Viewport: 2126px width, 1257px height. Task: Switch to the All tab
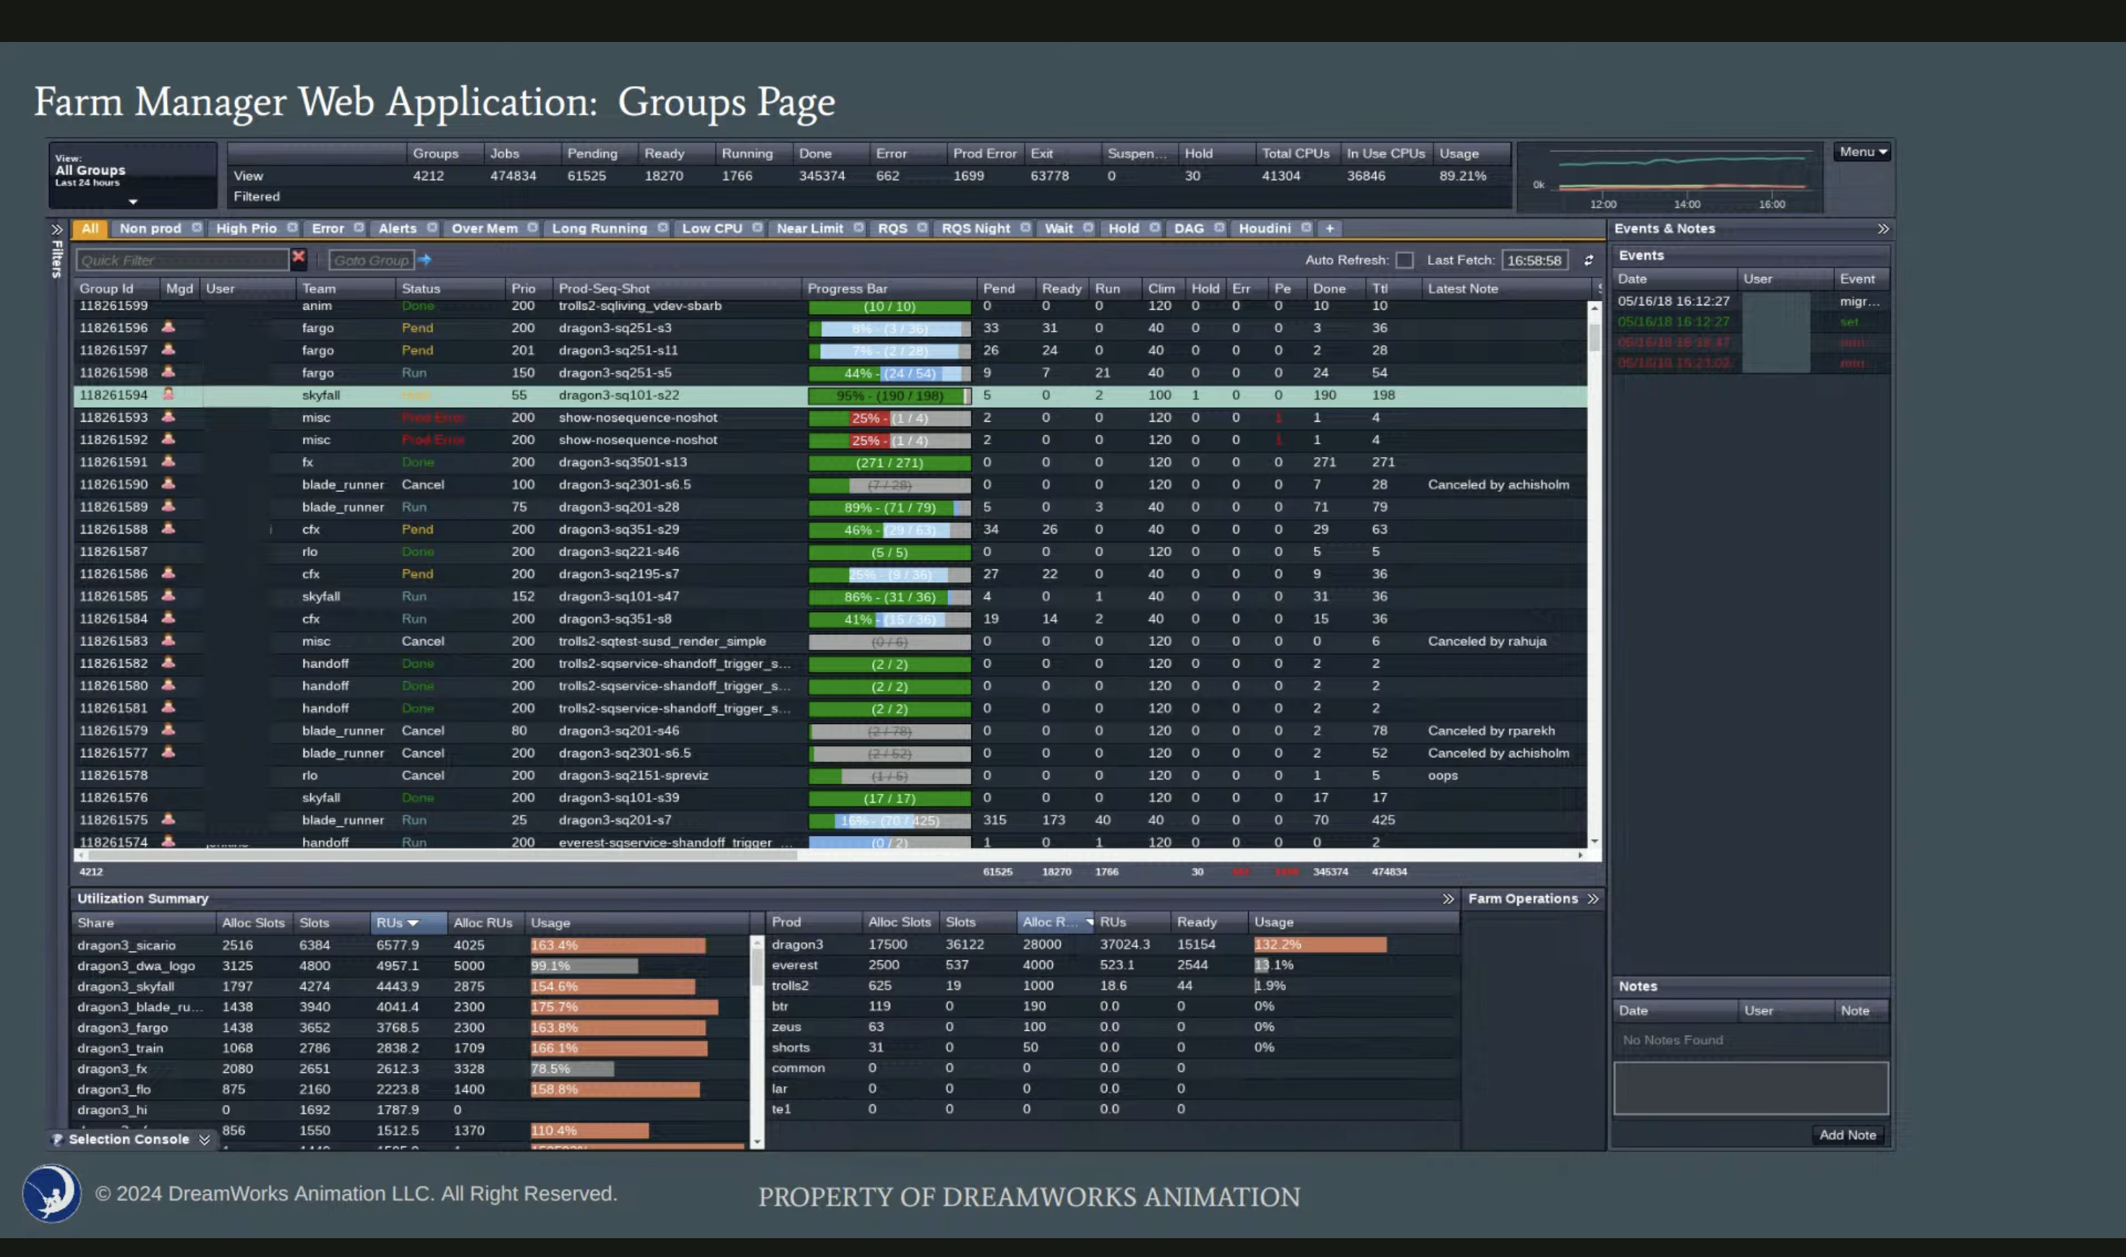coord(90,228)
